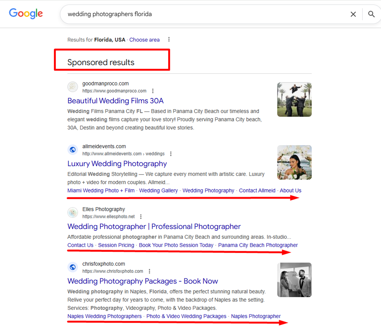381x327 pixels.
Task: Click the allmeidevents.com globe favicon
Action: click(x=73, y=150)
